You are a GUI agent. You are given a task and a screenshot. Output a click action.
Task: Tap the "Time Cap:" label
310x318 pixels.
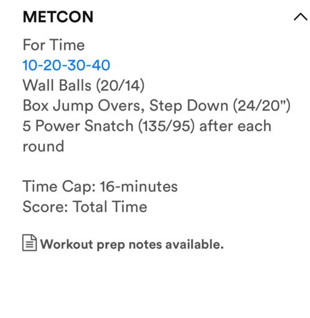(x=59, y=186)
